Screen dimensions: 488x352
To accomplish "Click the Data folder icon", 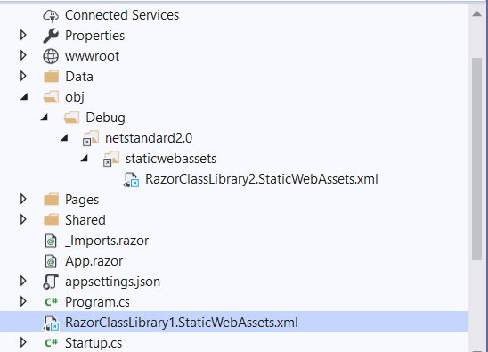I will point(51,77).
